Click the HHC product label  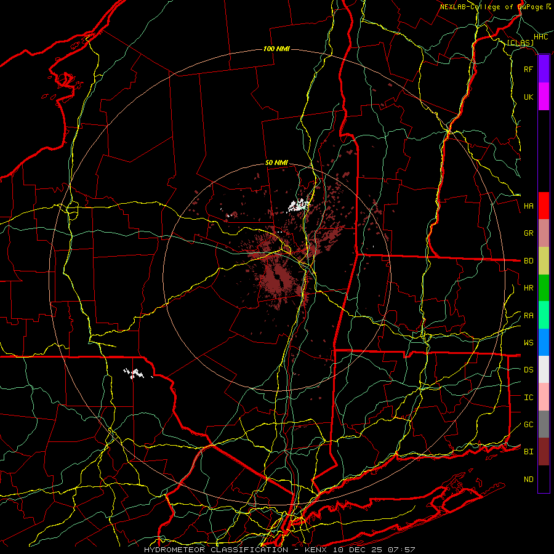tap(540, 37)
